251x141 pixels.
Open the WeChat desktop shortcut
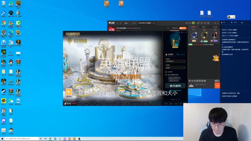point(11,101)
